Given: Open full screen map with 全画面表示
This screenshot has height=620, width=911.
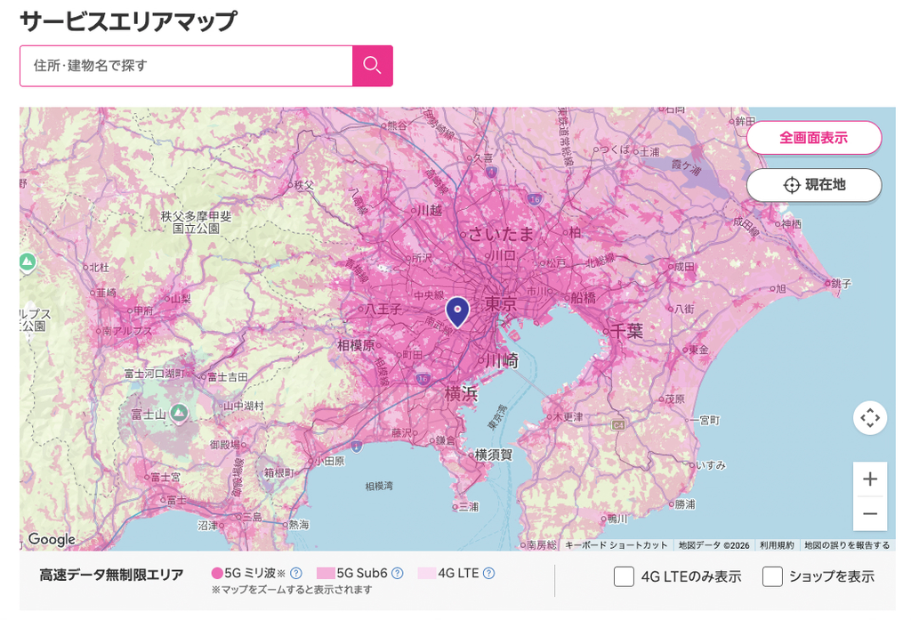Looking at the screenshot, I should [814, 138].
